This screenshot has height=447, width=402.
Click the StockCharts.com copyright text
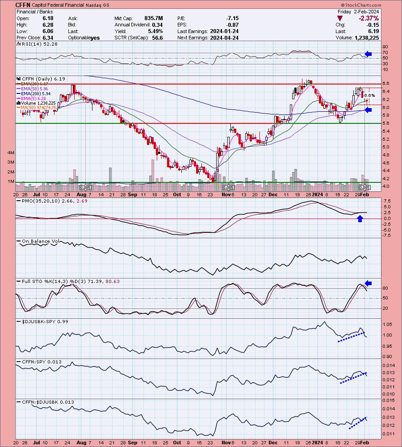pyautogui.click(x=361, y=5)
